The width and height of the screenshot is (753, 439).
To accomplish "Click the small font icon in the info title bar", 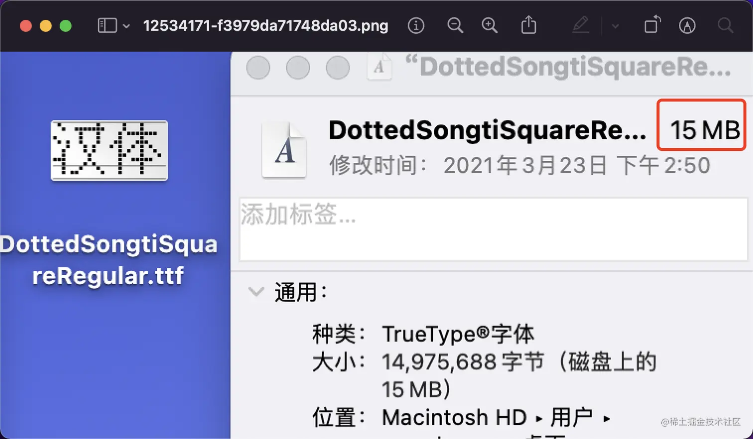I will coord(379,67).
